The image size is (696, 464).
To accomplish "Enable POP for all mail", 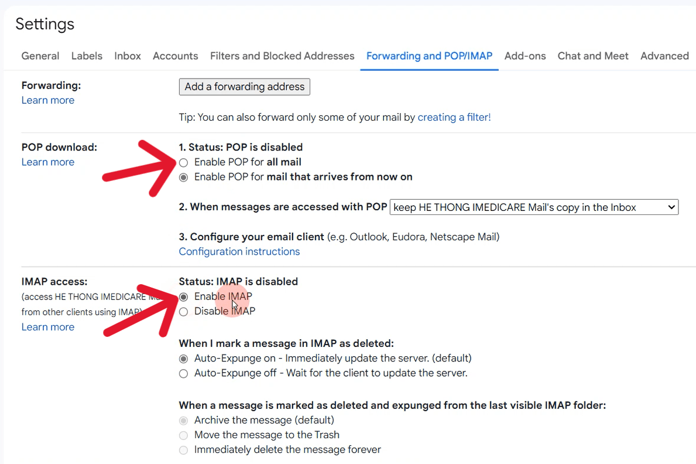I will pos(183,162).
